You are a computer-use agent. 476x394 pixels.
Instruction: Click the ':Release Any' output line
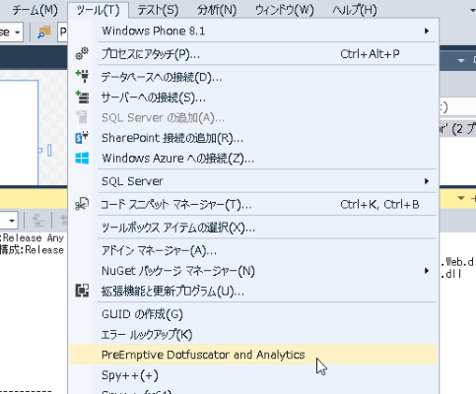33,237
